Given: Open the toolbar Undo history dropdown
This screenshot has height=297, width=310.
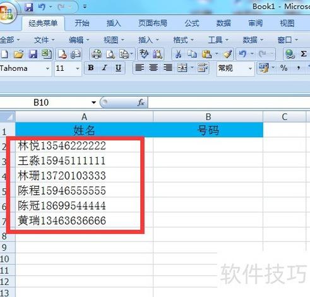Looking at the screenshot, I should [x=252, y=54].
